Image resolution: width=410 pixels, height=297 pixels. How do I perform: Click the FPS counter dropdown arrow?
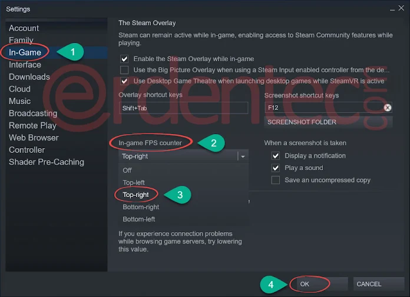pyautogui.click(x=243, y=156)
